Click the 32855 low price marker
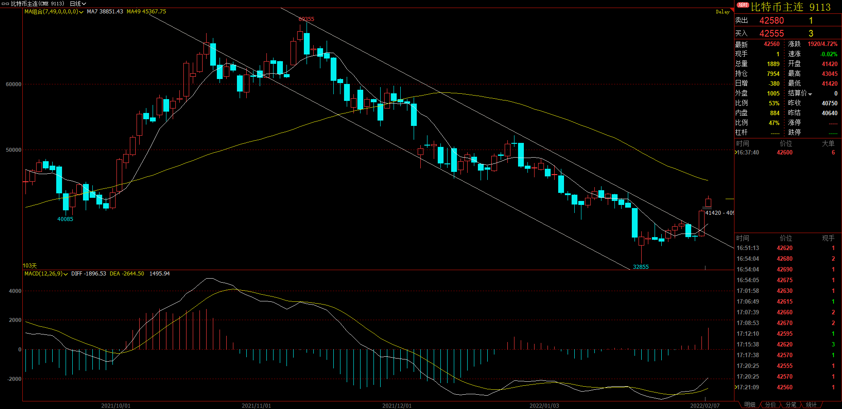The width and height of the screenshot is (842, 409). point(641,267)
